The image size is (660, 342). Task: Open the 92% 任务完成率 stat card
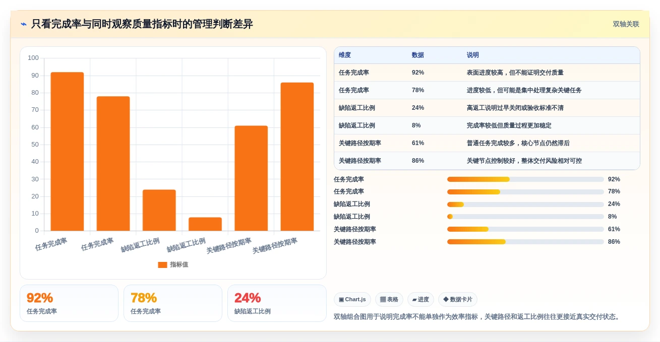click(69, 303)
